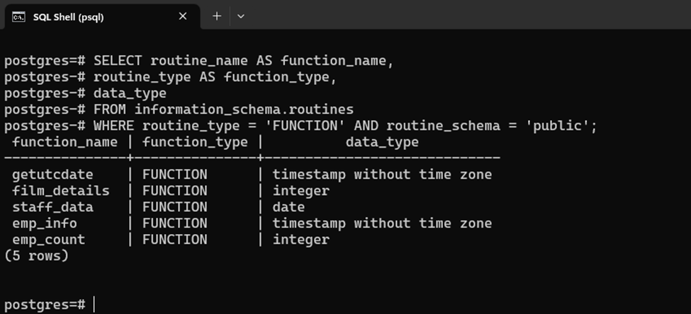Click the data_type column header in the results
Screen dimensions: 691x314
[x=382, y=142]
